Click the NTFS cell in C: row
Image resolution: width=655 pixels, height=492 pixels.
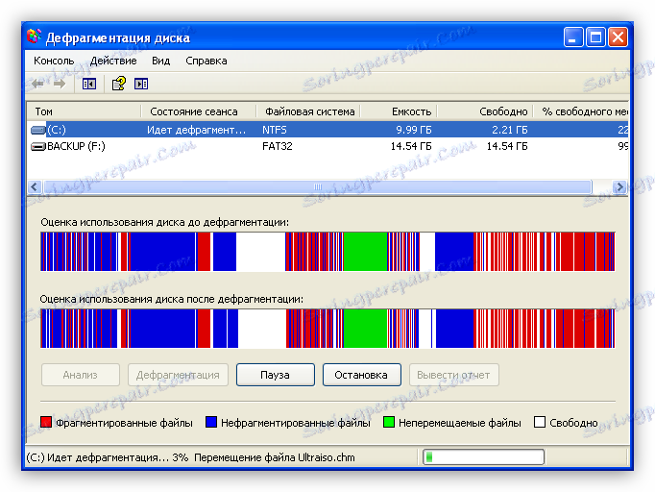pos(275,130)
